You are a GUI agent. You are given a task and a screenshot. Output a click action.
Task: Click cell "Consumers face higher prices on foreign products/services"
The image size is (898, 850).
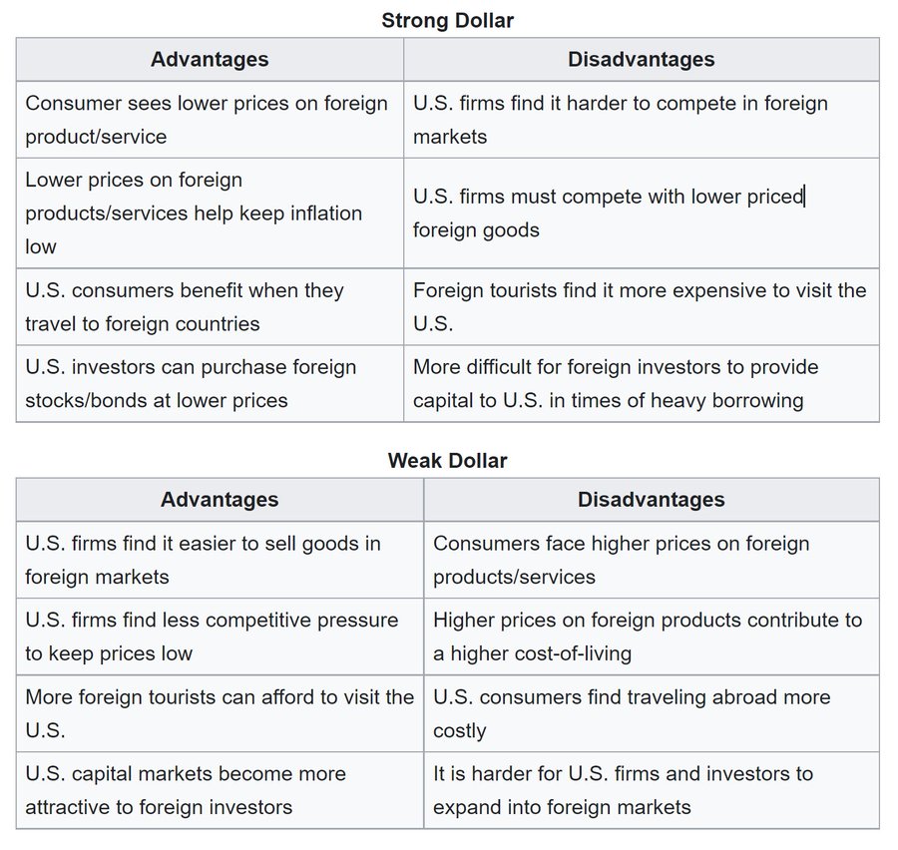click(621, 560)
